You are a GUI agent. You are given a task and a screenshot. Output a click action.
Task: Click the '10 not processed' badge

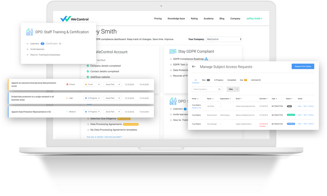tap(131, 125)
